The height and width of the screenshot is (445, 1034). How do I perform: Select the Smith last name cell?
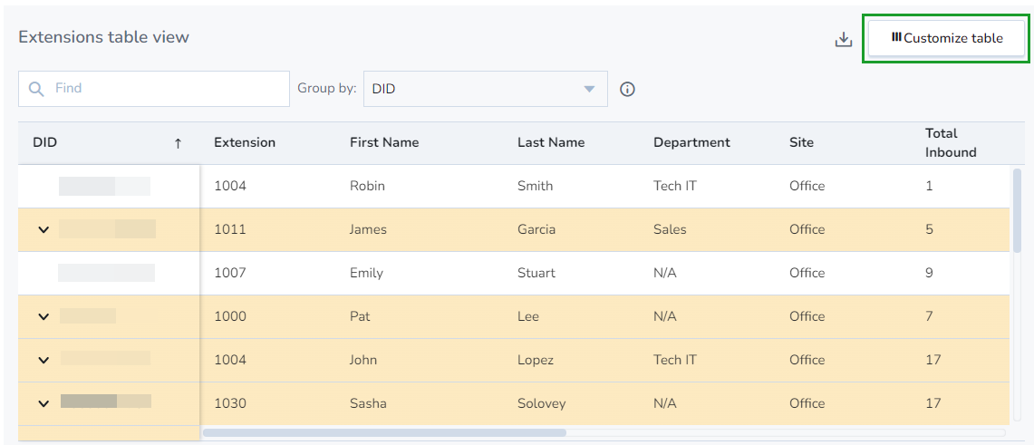pos(535,186)
